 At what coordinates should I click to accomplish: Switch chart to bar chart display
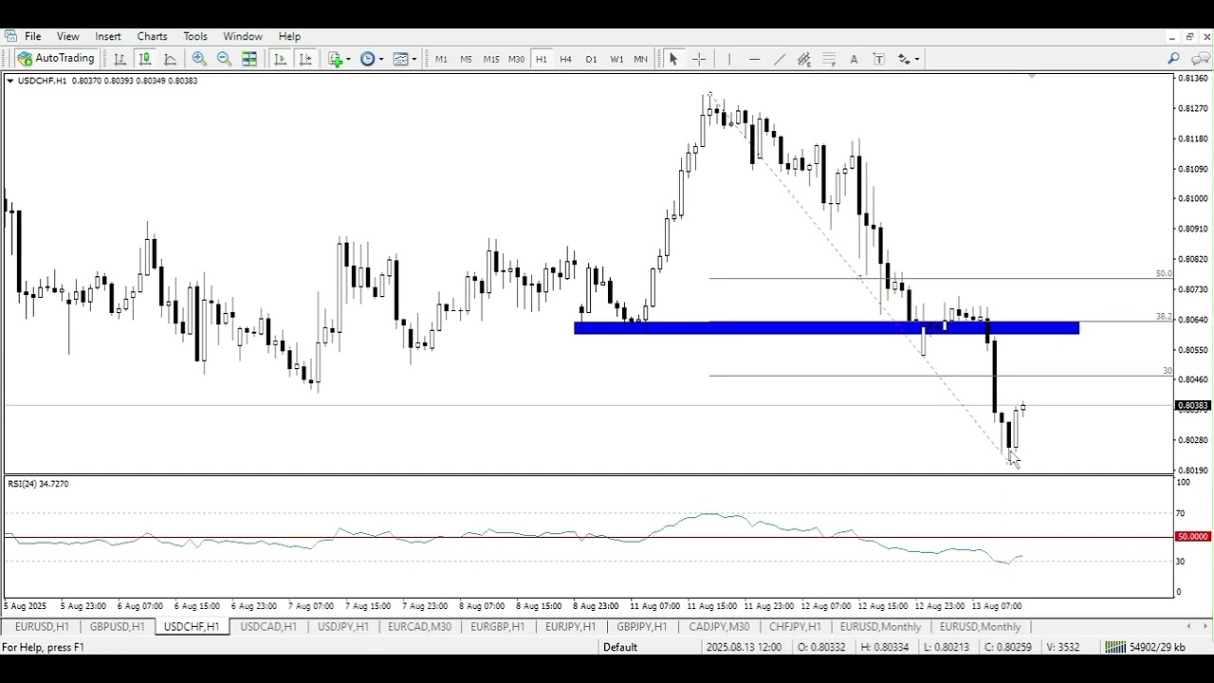click(120, 59)
